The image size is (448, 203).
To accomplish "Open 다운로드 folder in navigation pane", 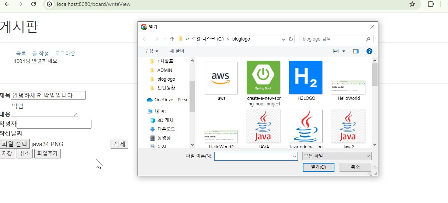I will [162, 129].
